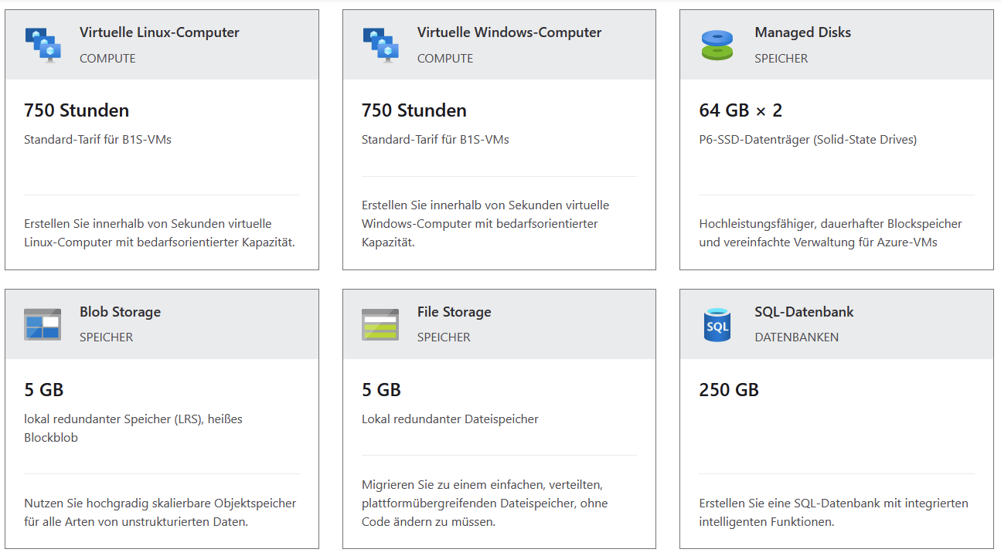Image resolution: width=1001 pixels, height=556 pixels.
Task: Click the DATENBANKEN category label
Action: [796, 337]
